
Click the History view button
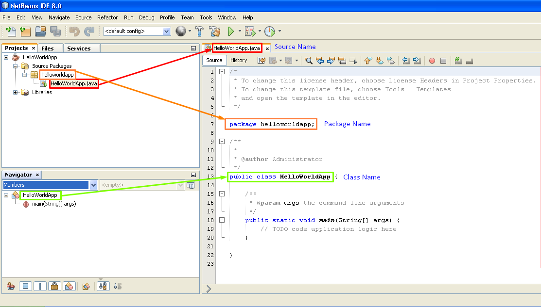click(x=239, y=60)
